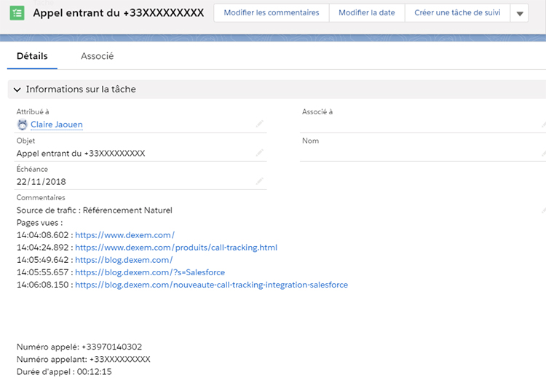The height and width of the screenshot is (383, 546).
Task: Click the Échéance date 22/11/2018
Action: [x=41, y=182]
